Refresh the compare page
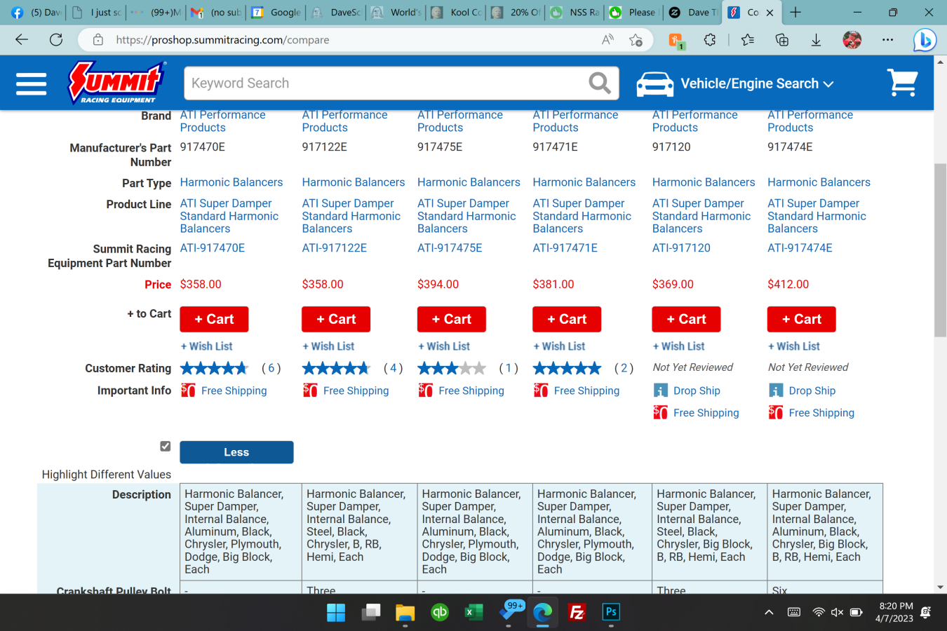Image resolution: width=947 pixels, height=631 pixels. pos(56,40)
